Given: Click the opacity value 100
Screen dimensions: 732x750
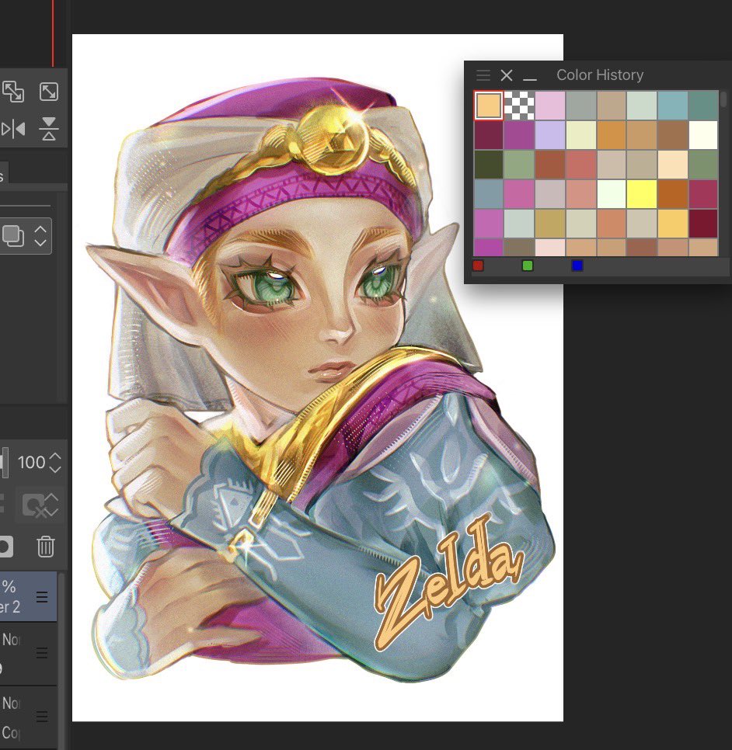Looking at the screenshot, I should (x=31, y=463).
